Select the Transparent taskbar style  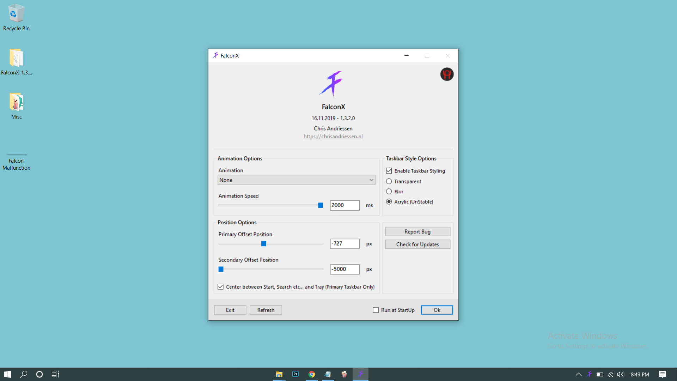pyautogui.click(x=389, y=181)
